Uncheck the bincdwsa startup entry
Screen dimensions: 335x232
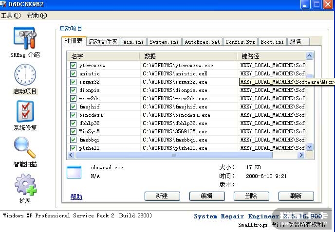[73, 115]
